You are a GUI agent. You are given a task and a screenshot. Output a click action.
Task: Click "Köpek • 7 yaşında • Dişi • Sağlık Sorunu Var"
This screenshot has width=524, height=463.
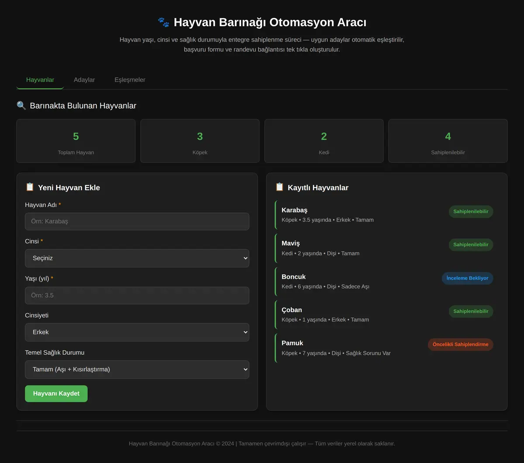coord(336,353)
